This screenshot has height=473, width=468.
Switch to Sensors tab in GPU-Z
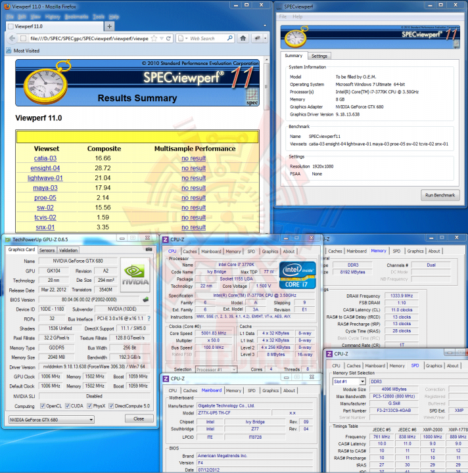pyautogui.click(x=47, y=250)
